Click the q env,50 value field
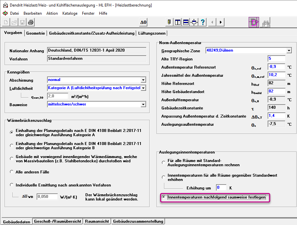 [x=58, y=96]
